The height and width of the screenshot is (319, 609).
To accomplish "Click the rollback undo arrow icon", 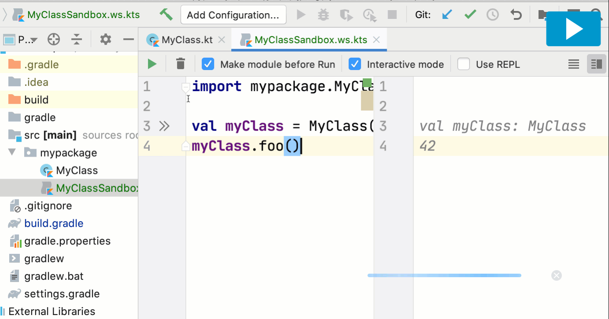I will click(x=516, y=15).
